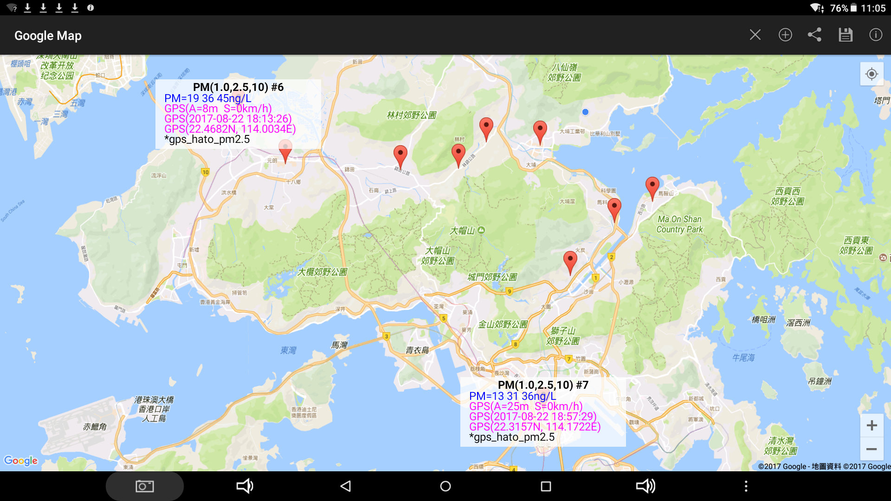Center map on my location button
This screenshot has width=891, height=501.
(872, 74)
